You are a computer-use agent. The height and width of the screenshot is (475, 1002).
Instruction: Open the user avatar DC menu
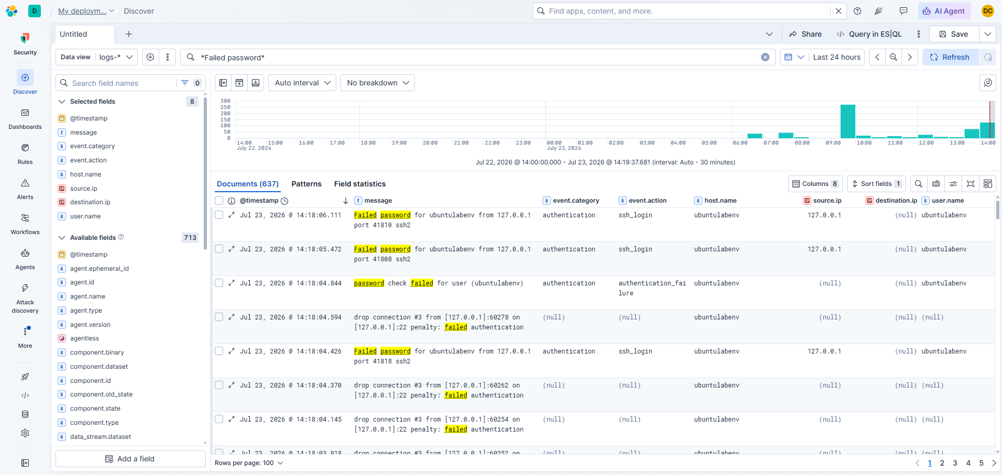988,11
